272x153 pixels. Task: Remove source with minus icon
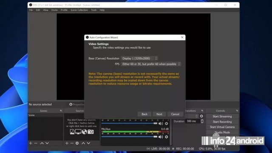[72, 143]
